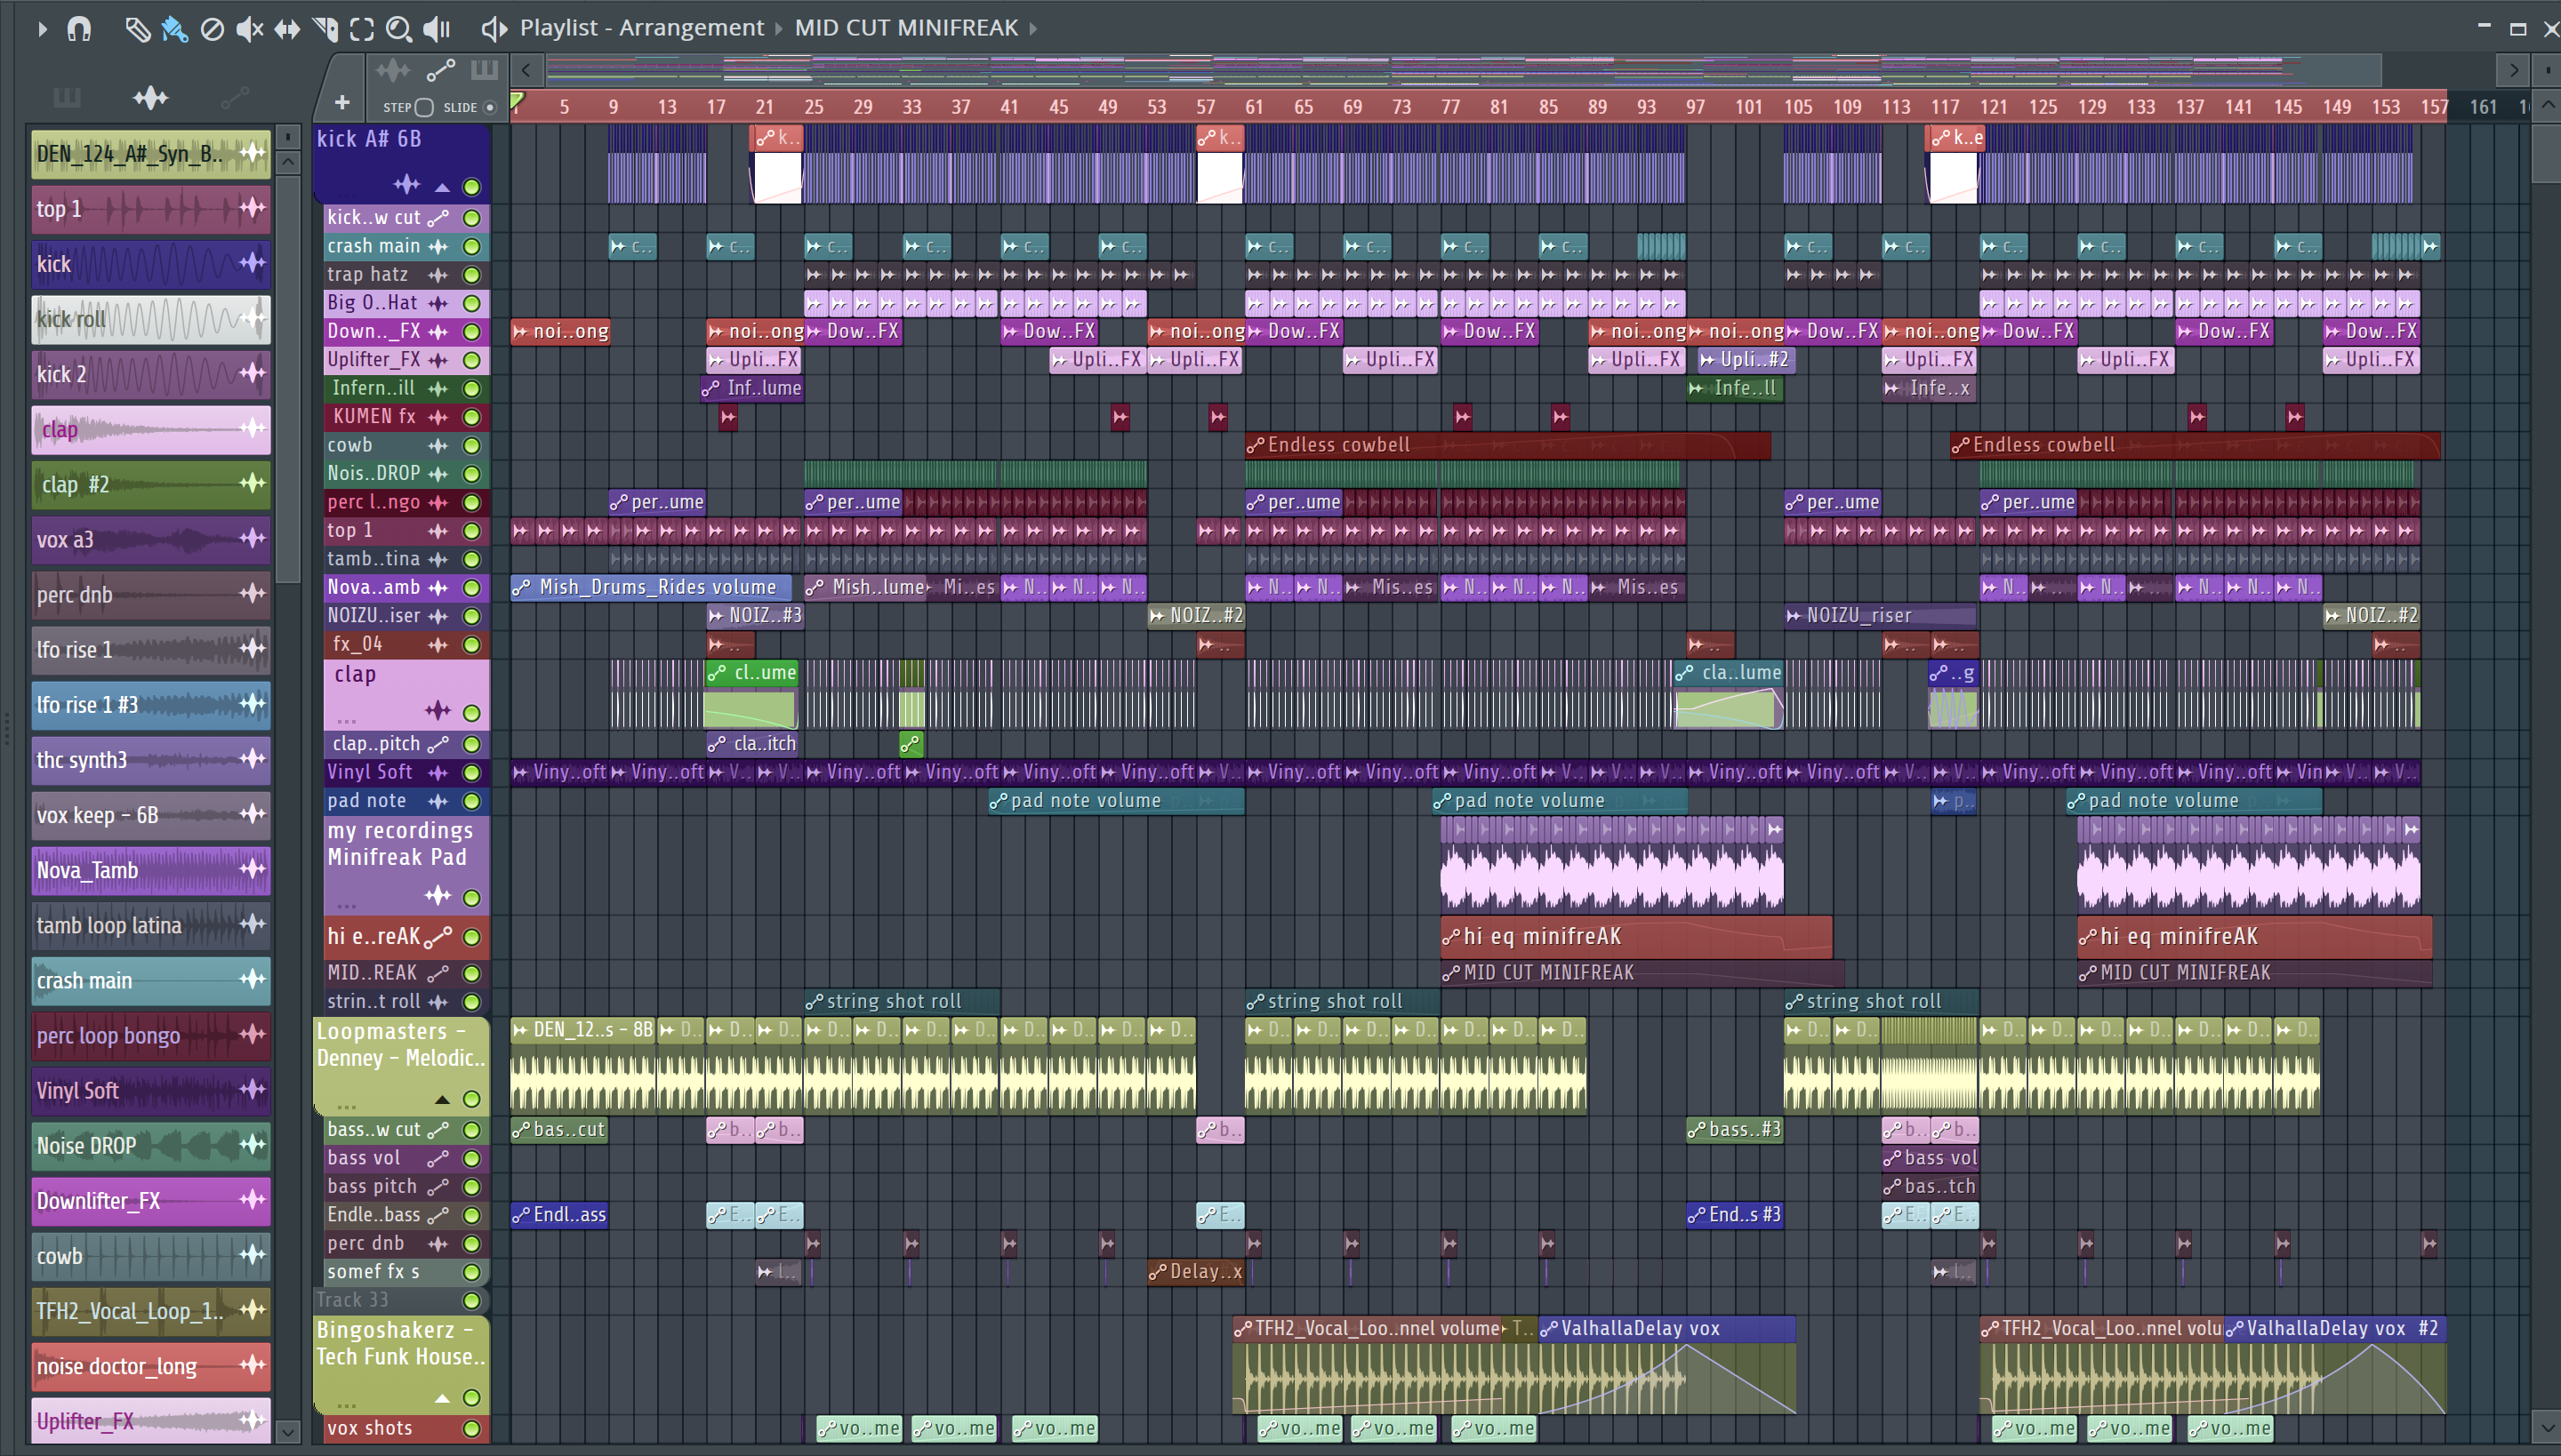Select the Paint brush tool
Screen dimensions: 2561x1456
coord(174,29)
